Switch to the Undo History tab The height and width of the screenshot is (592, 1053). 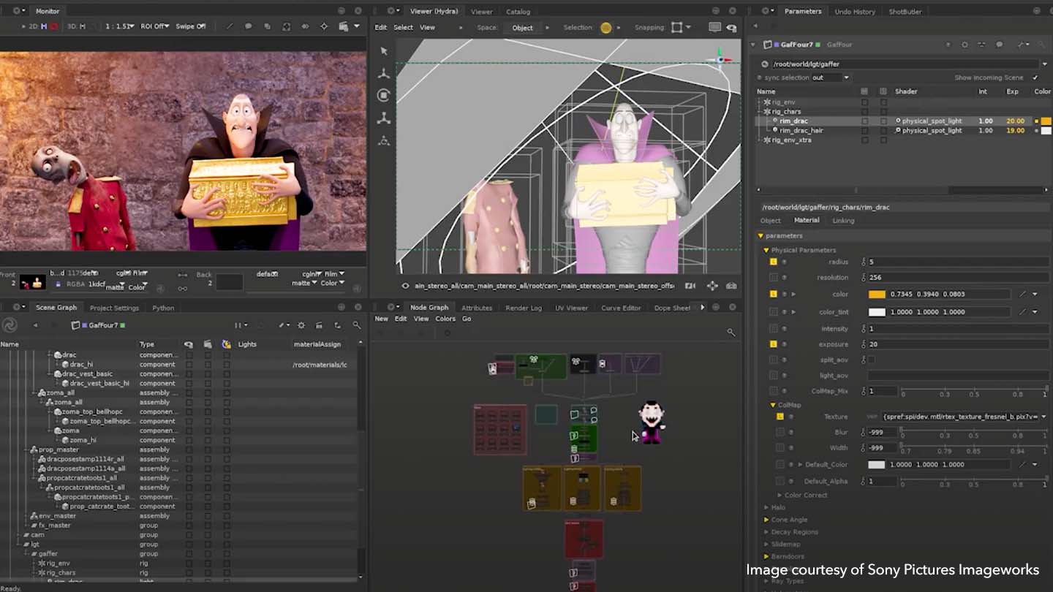pyautogui.click(x=854, y=12)
